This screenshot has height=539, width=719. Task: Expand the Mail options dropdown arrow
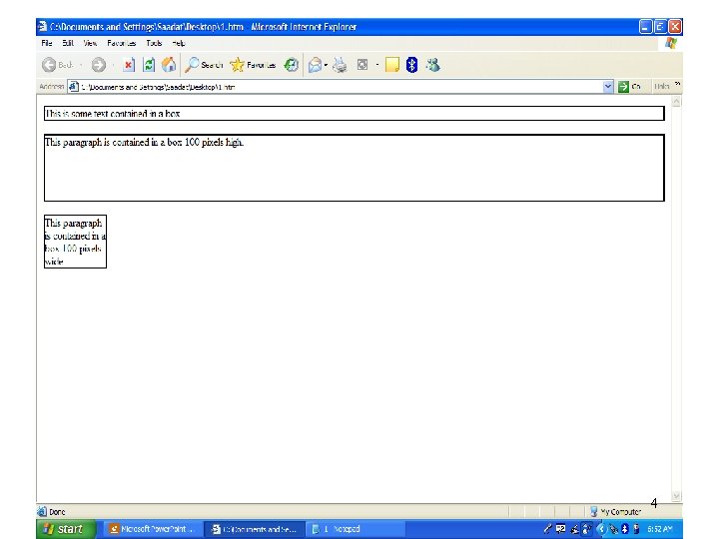(326, 65)
